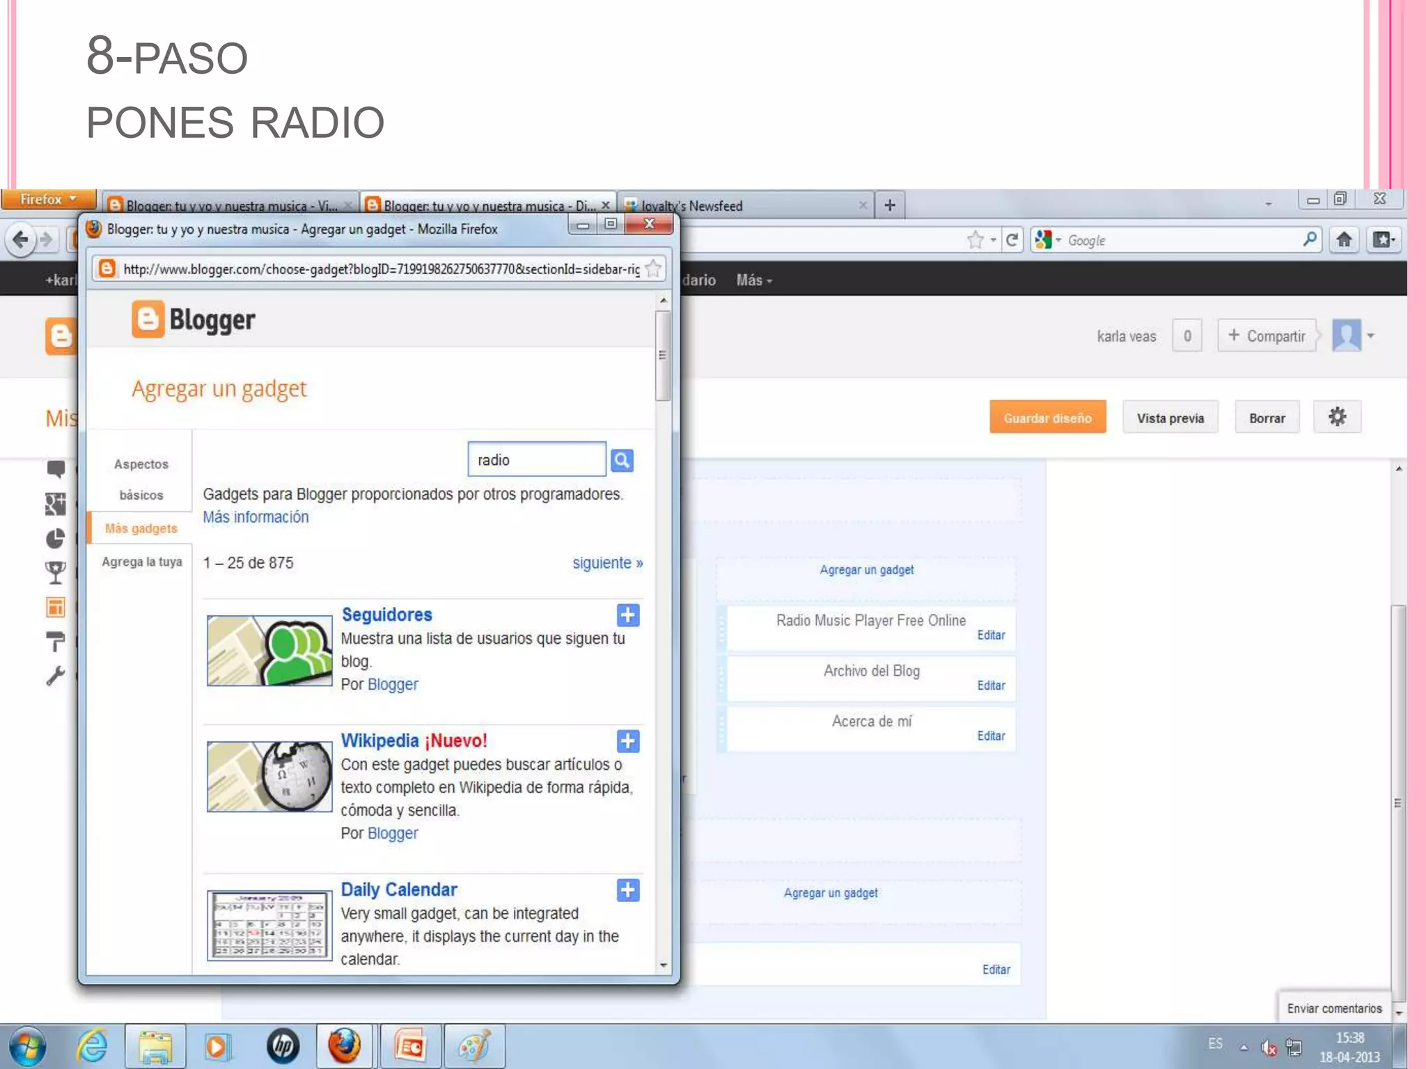Add the Seguidores gadget with plus button

pos(628,615)
